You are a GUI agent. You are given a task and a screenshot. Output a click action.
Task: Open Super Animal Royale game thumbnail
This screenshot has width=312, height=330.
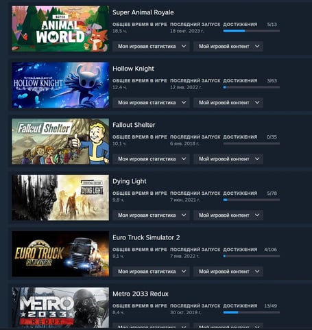(x=60, y=29)
